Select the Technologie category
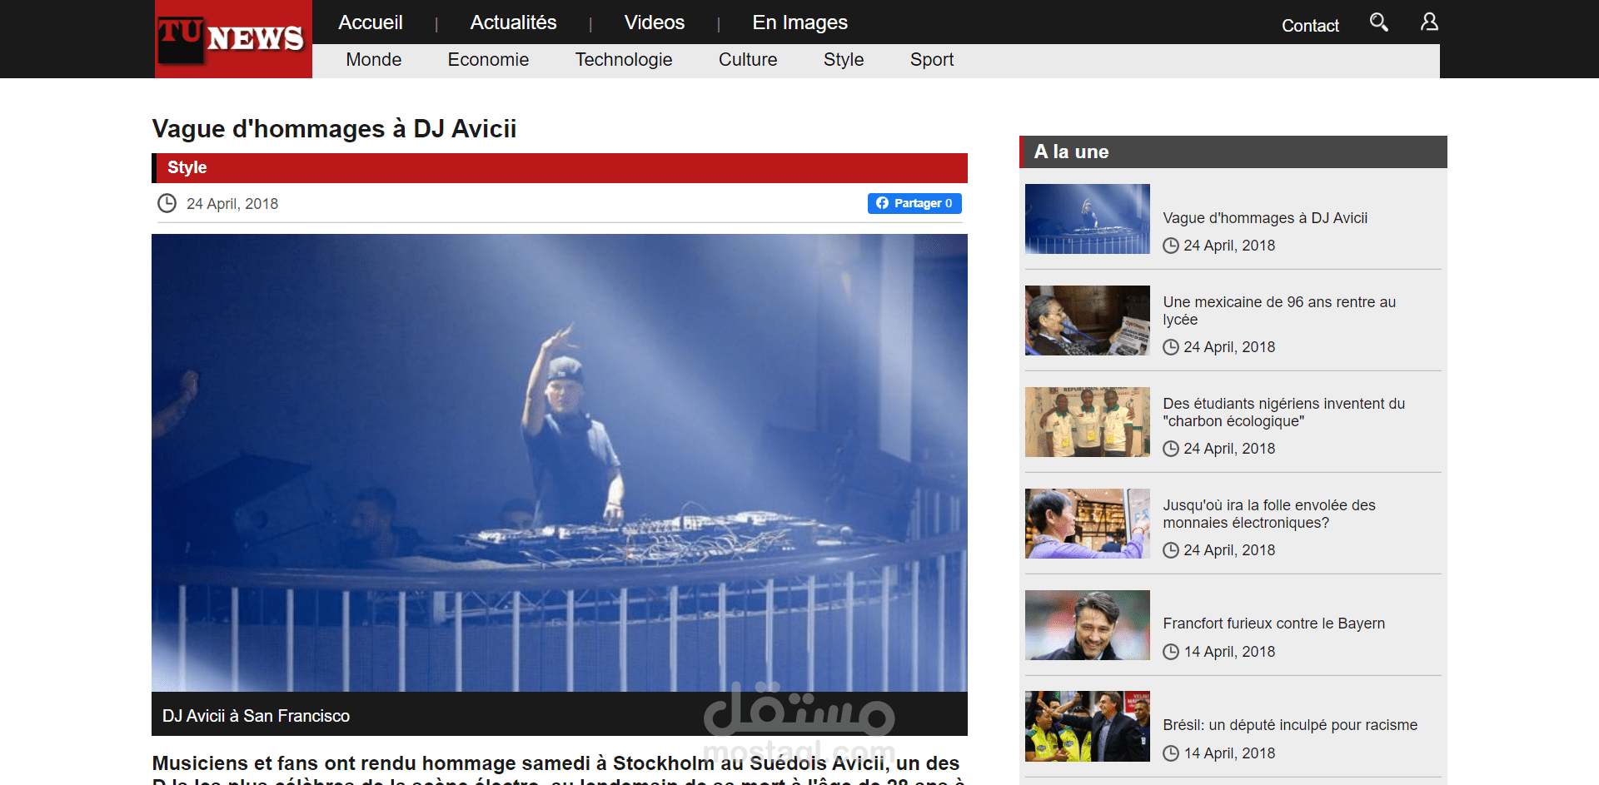Image resolution: width=1599 pixels, height=785 pixels. point(624,60)
